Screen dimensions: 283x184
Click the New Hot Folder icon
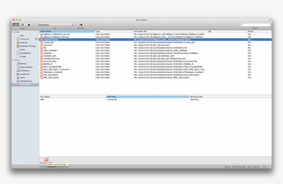click(46, 159)
